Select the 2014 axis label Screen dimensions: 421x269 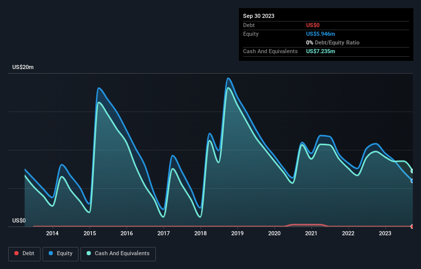point(52,233)
